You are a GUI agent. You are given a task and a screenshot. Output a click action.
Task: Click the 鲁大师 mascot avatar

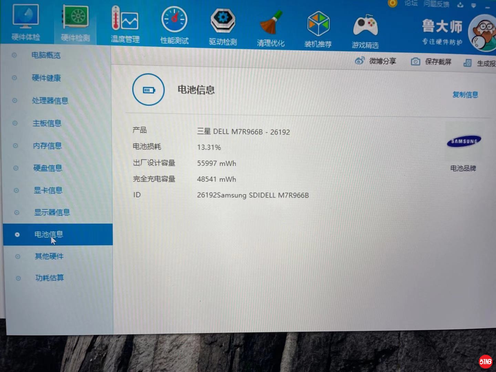(483, 33)
